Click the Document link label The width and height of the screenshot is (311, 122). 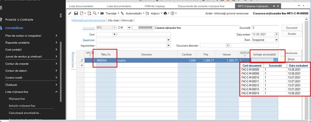pos(89,28)
